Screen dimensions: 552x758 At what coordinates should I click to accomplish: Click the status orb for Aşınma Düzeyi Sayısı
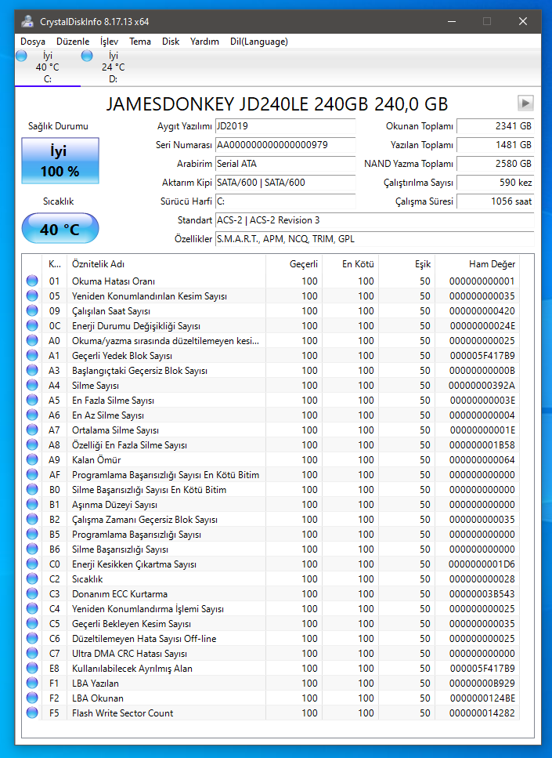tap(32, 504)
